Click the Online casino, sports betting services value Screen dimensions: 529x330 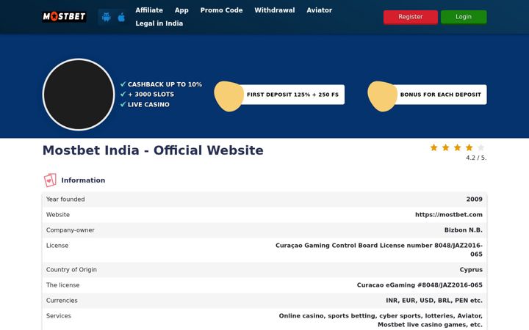381,320
